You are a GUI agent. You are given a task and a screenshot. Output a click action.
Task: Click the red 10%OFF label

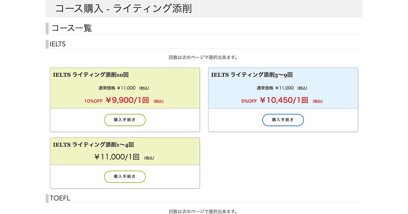[93, 101]
